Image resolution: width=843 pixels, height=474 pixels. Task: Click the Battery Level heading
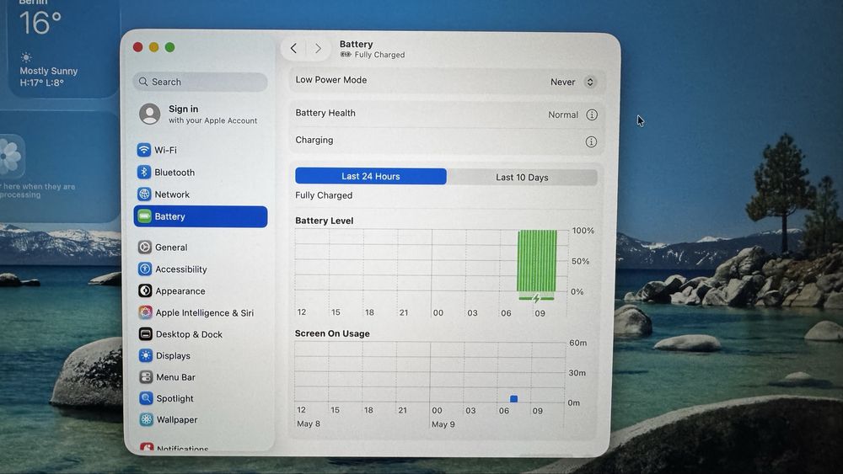324,221
